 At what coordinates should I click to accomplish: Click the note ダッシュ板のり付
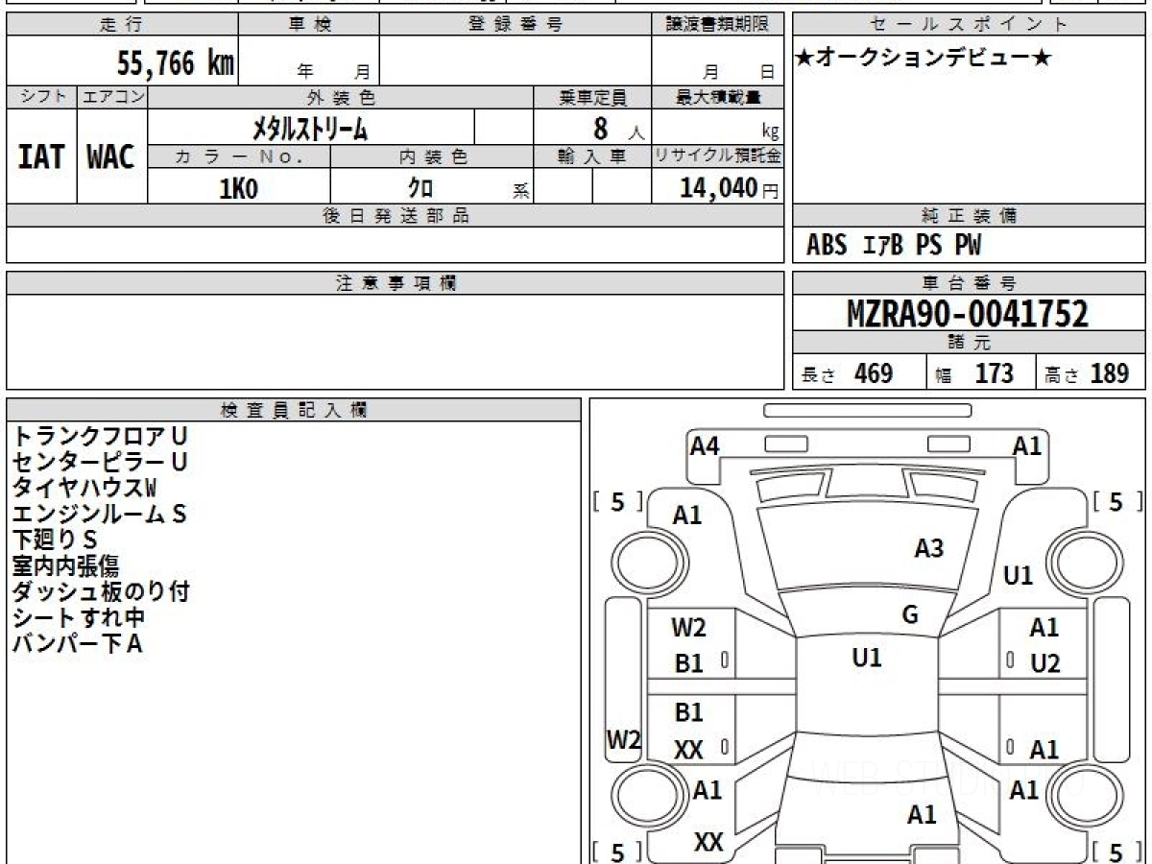pos(101,591)
